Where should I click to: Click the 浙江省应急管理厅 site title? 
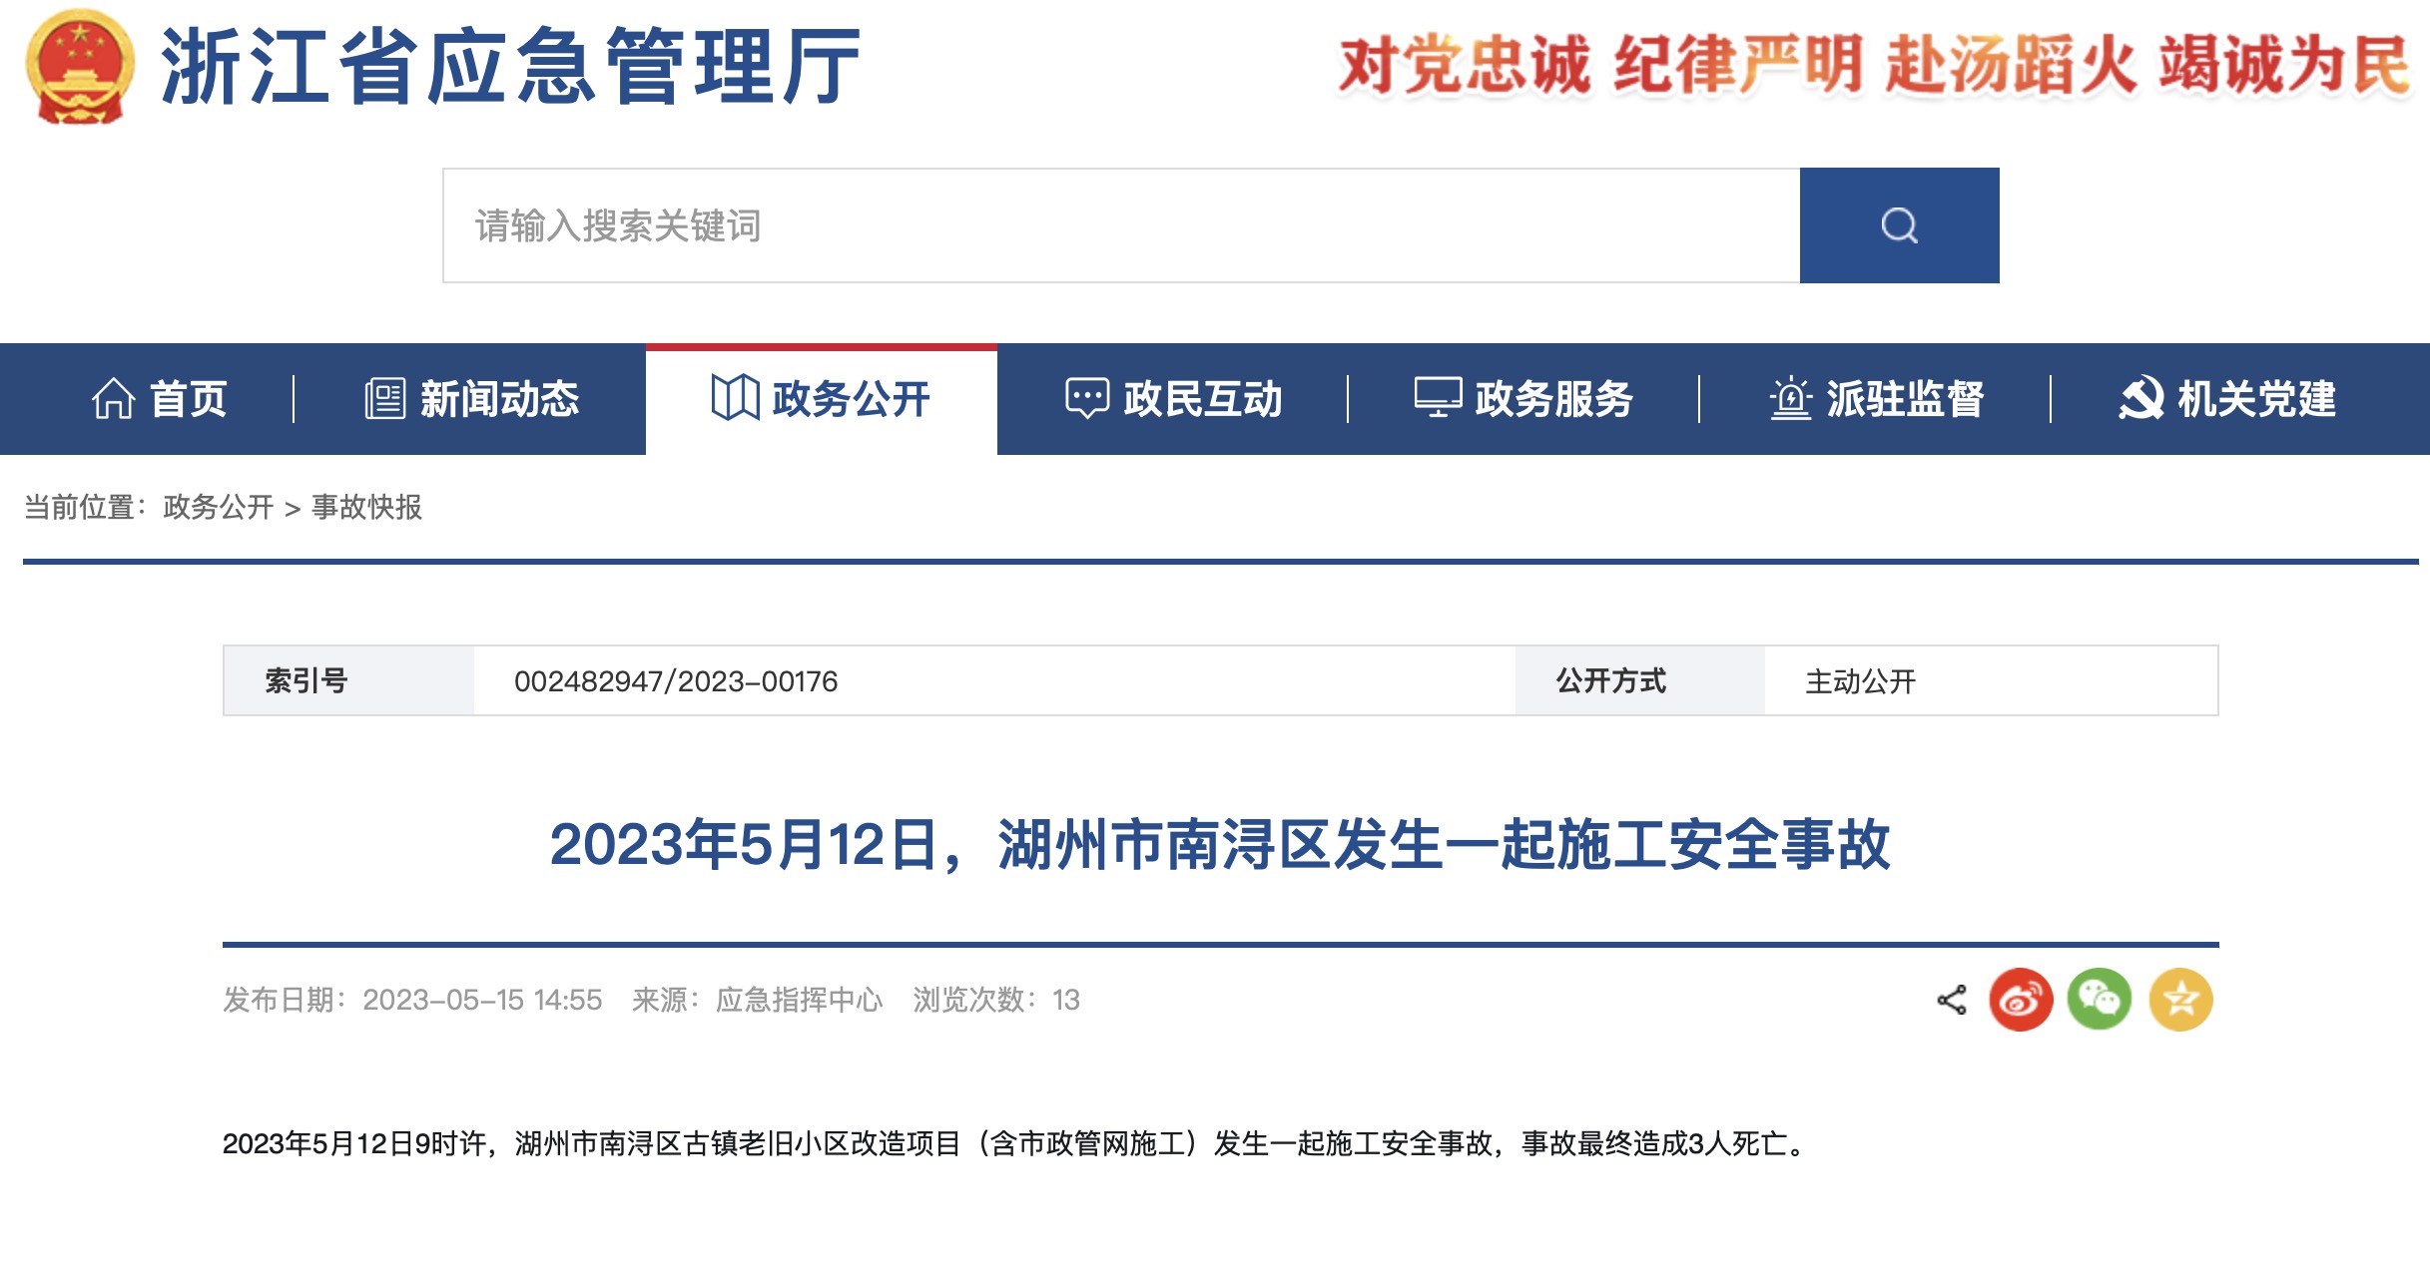[509, 66]
